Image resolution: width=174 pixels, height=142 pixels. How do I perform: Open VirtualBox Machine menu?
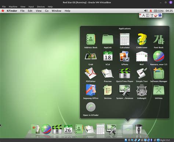point(13,7)
